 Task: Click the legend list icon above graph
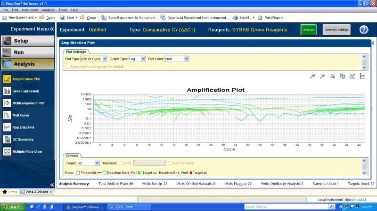(362, 76)
